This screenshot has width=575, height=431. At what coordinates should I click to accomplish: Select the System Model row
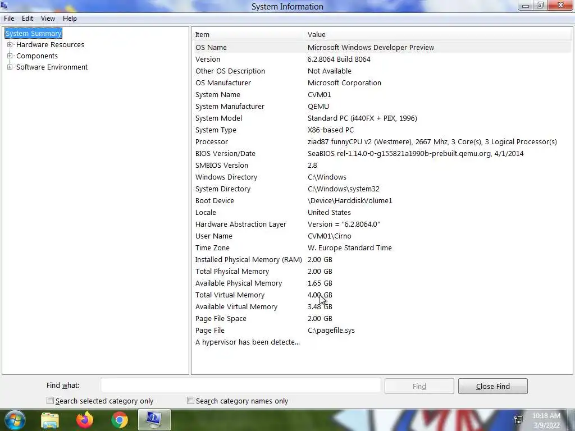[x=382, y=118]
